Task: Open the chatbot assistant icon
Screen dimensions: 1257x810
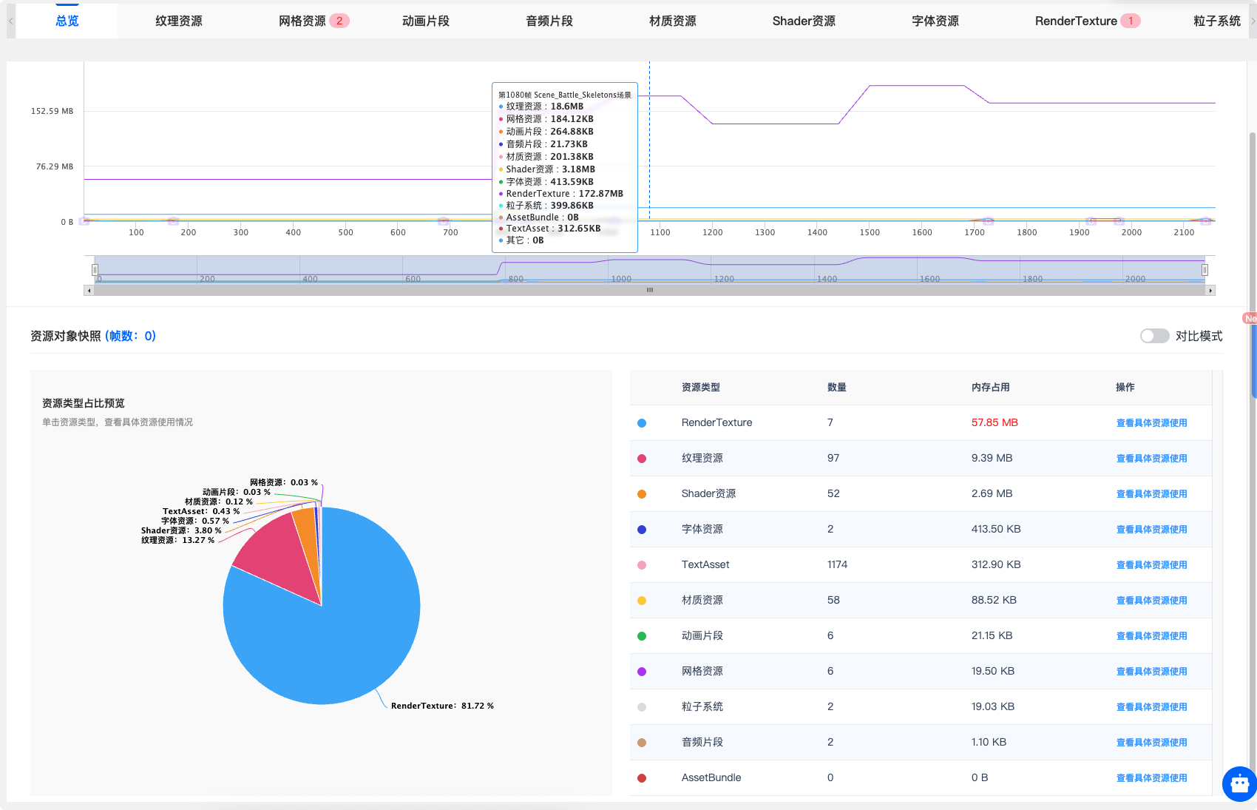Action: pos(1240,784)
